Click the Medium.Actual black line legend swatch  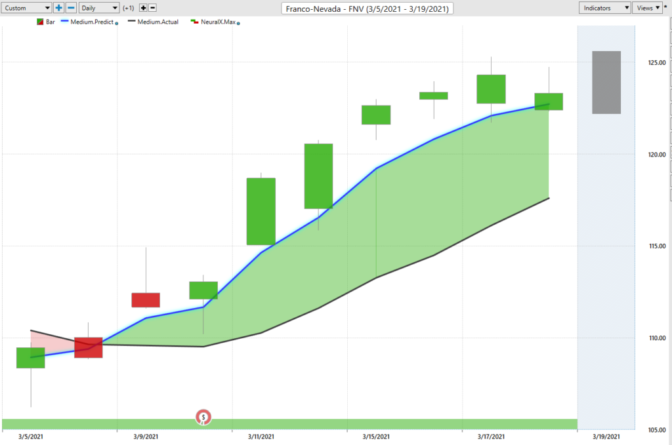click(x=131, y=21)
